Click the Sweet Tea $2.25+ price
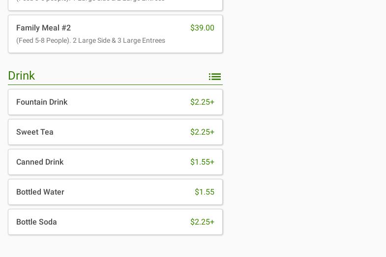 (202, 132)
